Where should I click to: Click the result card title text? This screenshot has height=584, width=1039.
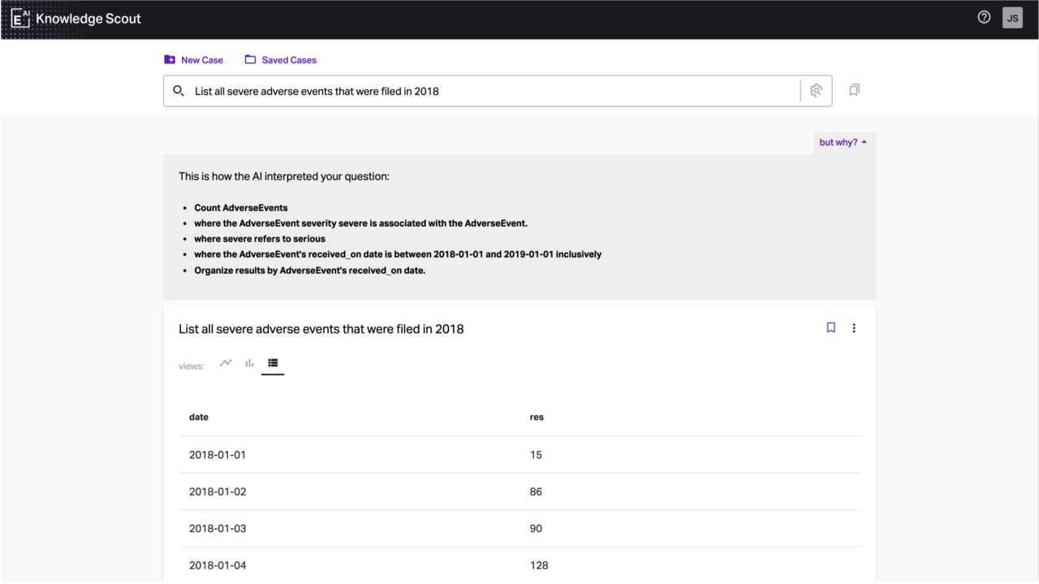tap(321, 328)
